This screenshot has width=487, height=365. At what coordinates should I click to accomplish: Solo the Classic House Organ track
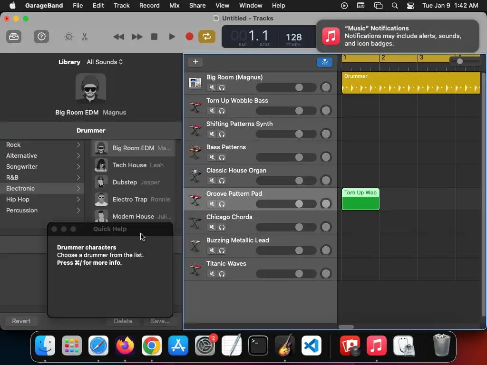222,181
